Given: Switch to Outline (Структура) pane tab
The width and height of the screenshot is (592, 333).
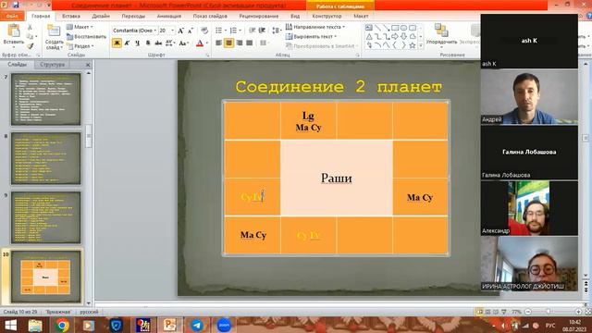Looking at the screenshot, I should [53, 65].
